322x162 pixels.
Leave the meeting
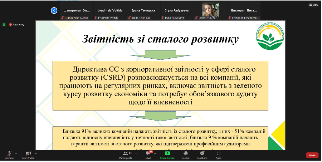[x=312, y=155]
